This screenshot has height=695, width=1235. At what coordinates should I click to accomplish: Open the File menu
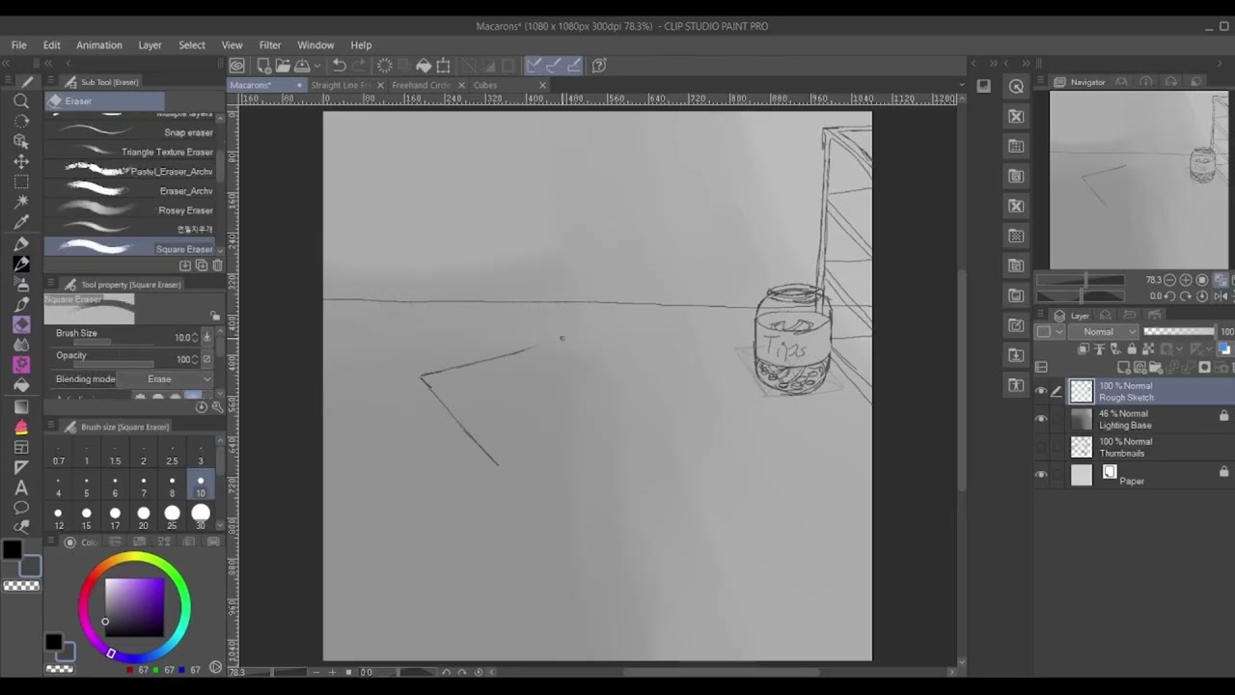tap(18, 45)
